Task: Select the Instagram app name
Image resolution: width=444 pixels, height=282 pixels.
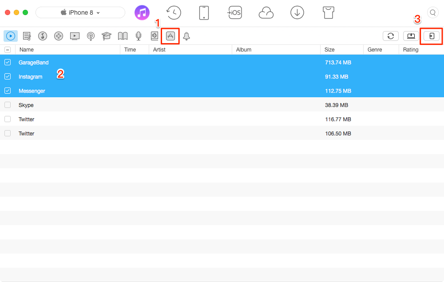Action: point(30,77)
